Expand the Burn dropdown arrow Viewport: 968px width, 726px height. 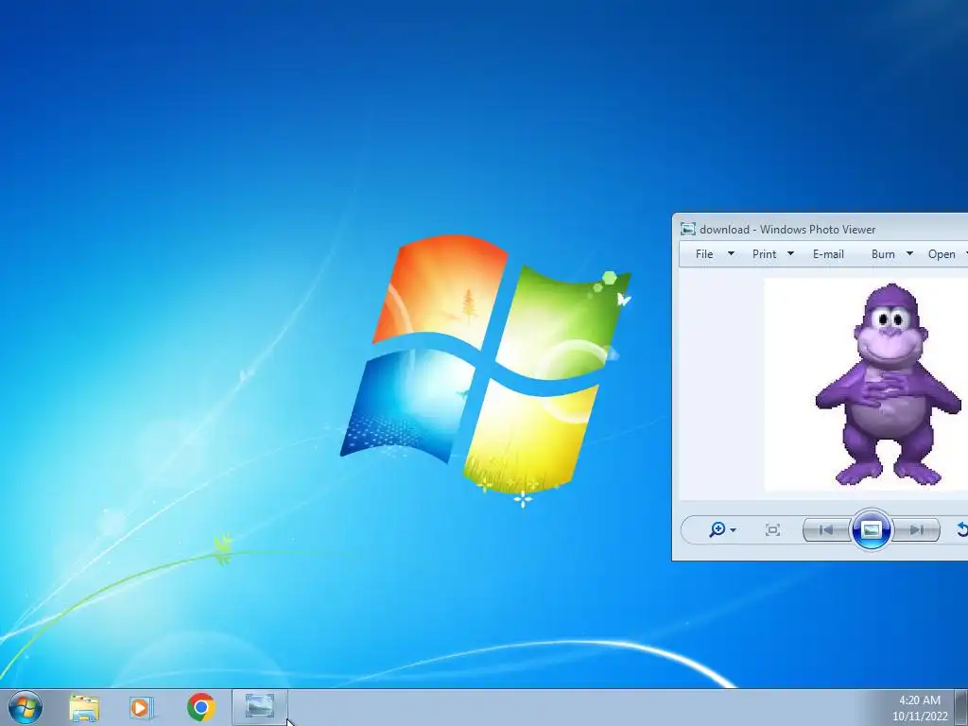[909, 253]
